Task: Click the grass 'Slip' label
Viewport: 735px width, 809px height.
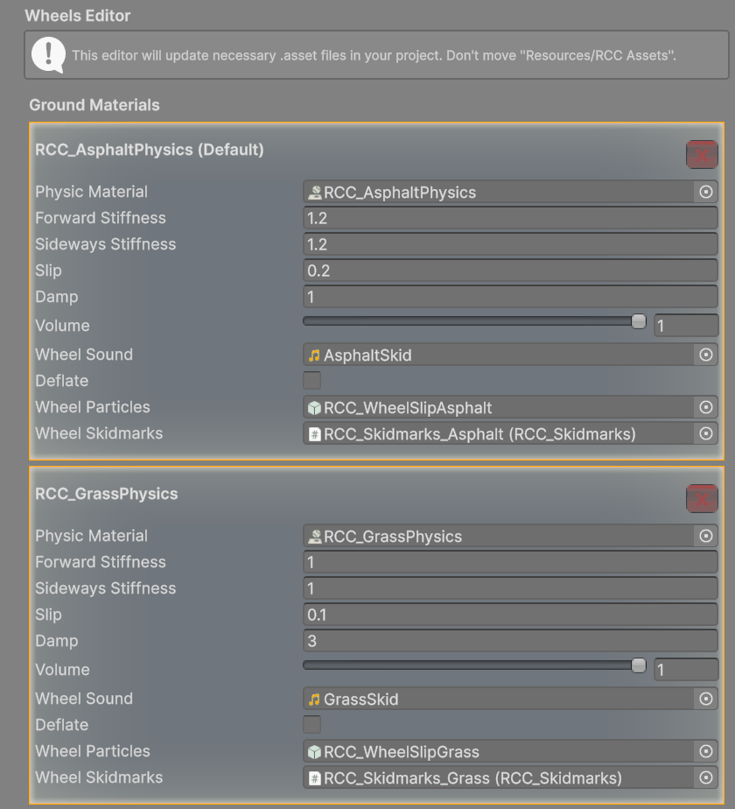Action: point(48,615)
